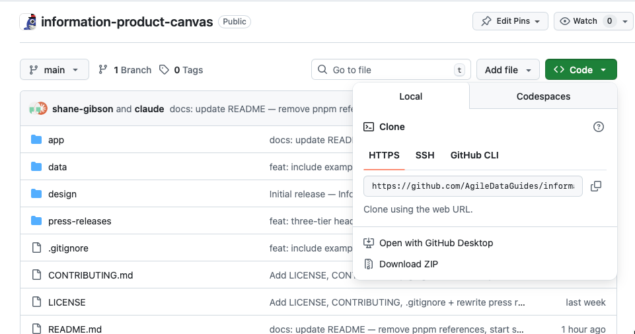Image resolution: width=635 pixels, height=334 pixels.
Task: Open the README.md file
Action: coord(75,329)
